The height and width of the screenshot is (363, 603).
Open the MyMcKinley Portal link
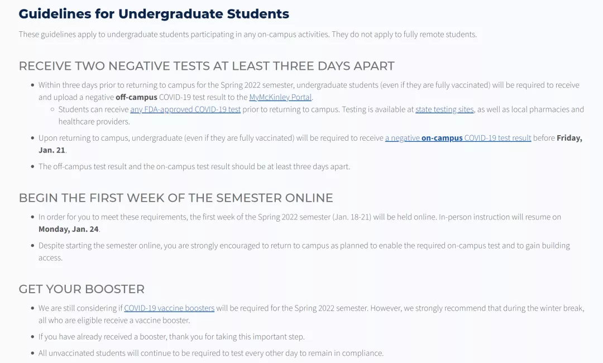280,97
